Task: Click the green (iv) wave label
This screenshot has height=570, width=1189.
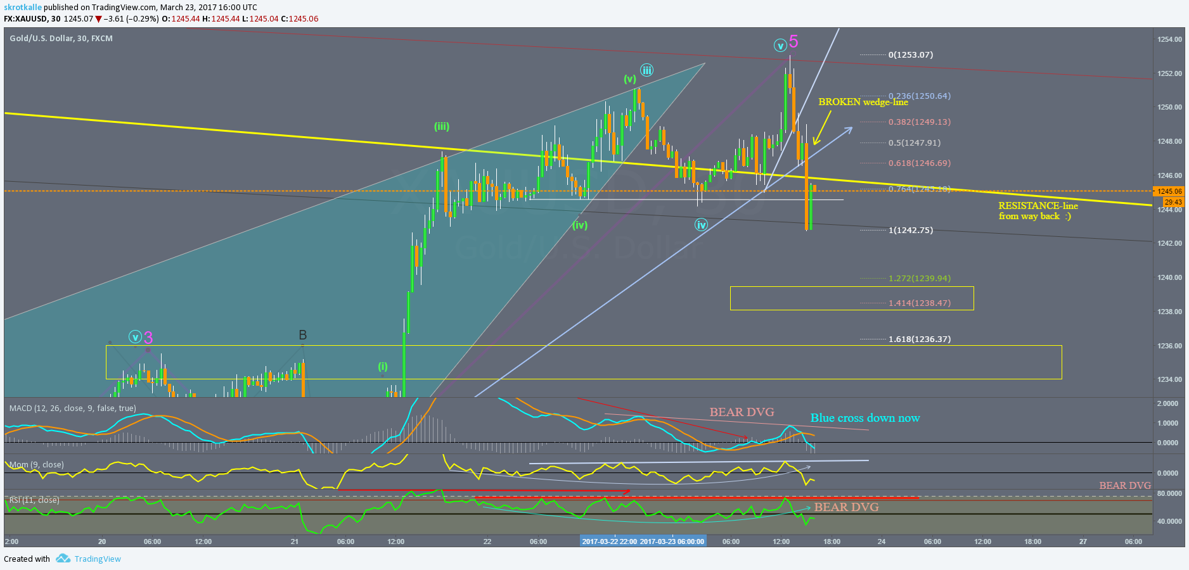Action: (x=580, y=225)
